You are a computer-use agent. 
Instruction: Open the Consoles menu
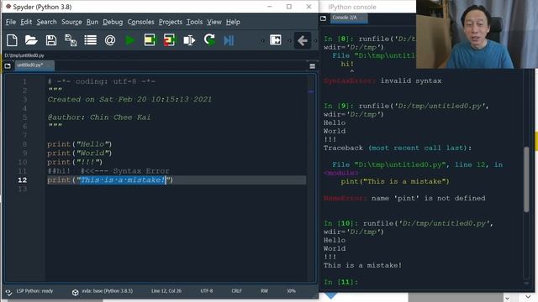pyautogui.click(x=140, y=22)
